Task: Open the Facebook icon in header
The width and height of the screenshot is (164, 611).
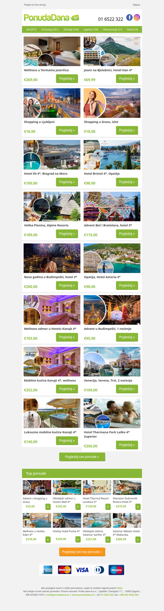Action: [x=129, y=17]
